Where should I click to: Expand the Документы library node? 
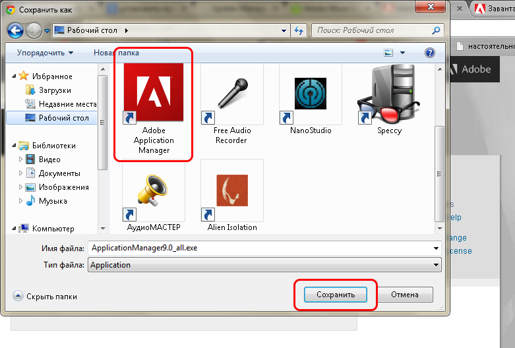(x=20, y=173)
